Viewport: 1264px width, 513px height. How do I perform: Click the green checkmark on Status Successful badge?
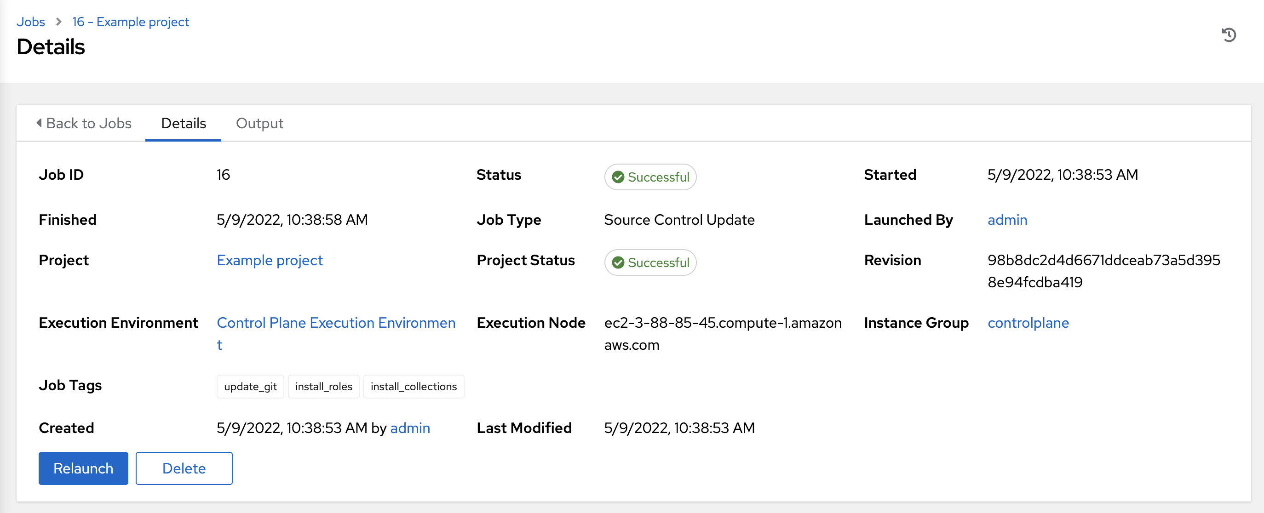618,177
